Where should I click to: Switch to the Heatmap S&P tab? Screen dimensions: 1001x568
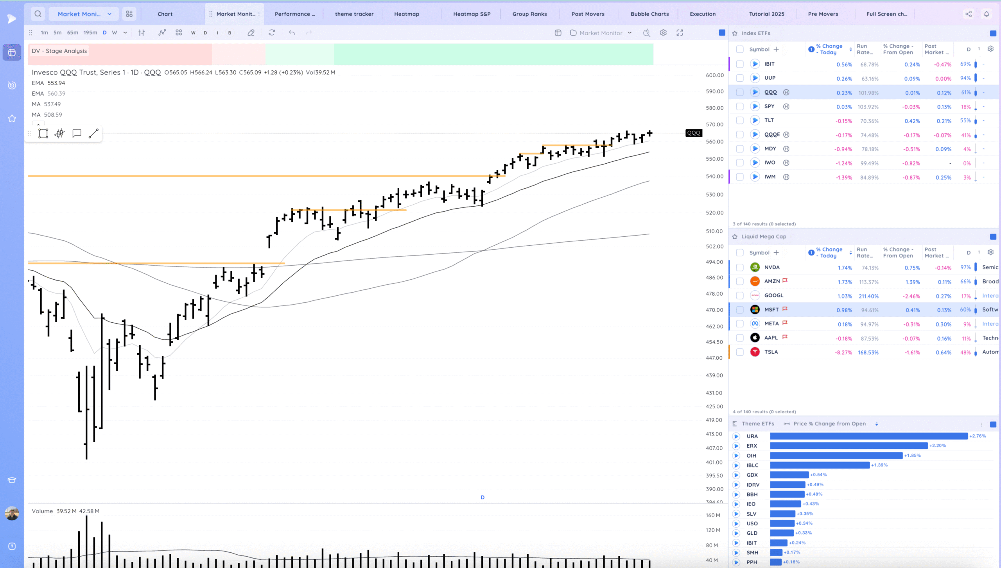[x=472, y=14]
